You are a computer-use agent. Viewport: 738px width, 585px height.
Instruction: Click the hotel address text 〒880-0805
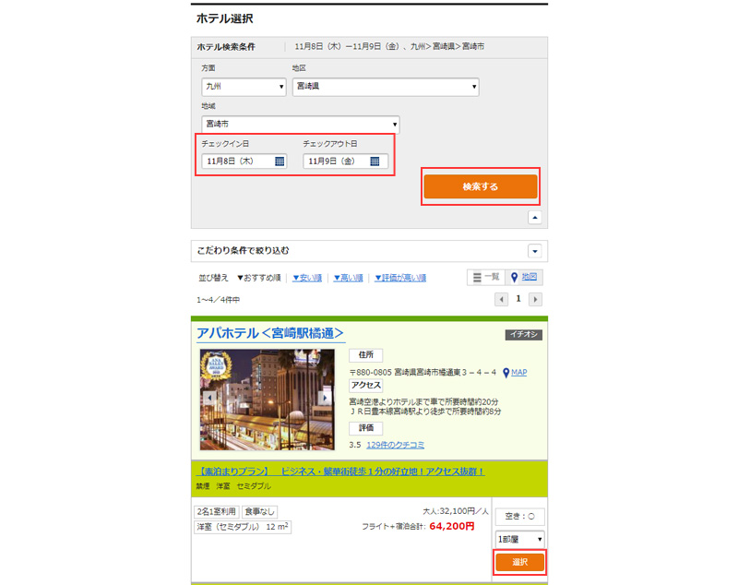click(423, 372)
